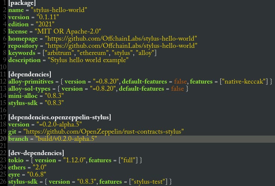The width and height of the screenshot is (275, 186).
Task: Click the [dependencies] section header
Action: coord(30,75)
